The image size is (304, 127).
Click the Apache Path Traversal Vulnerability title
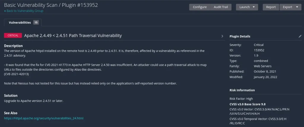click(73, 36)
